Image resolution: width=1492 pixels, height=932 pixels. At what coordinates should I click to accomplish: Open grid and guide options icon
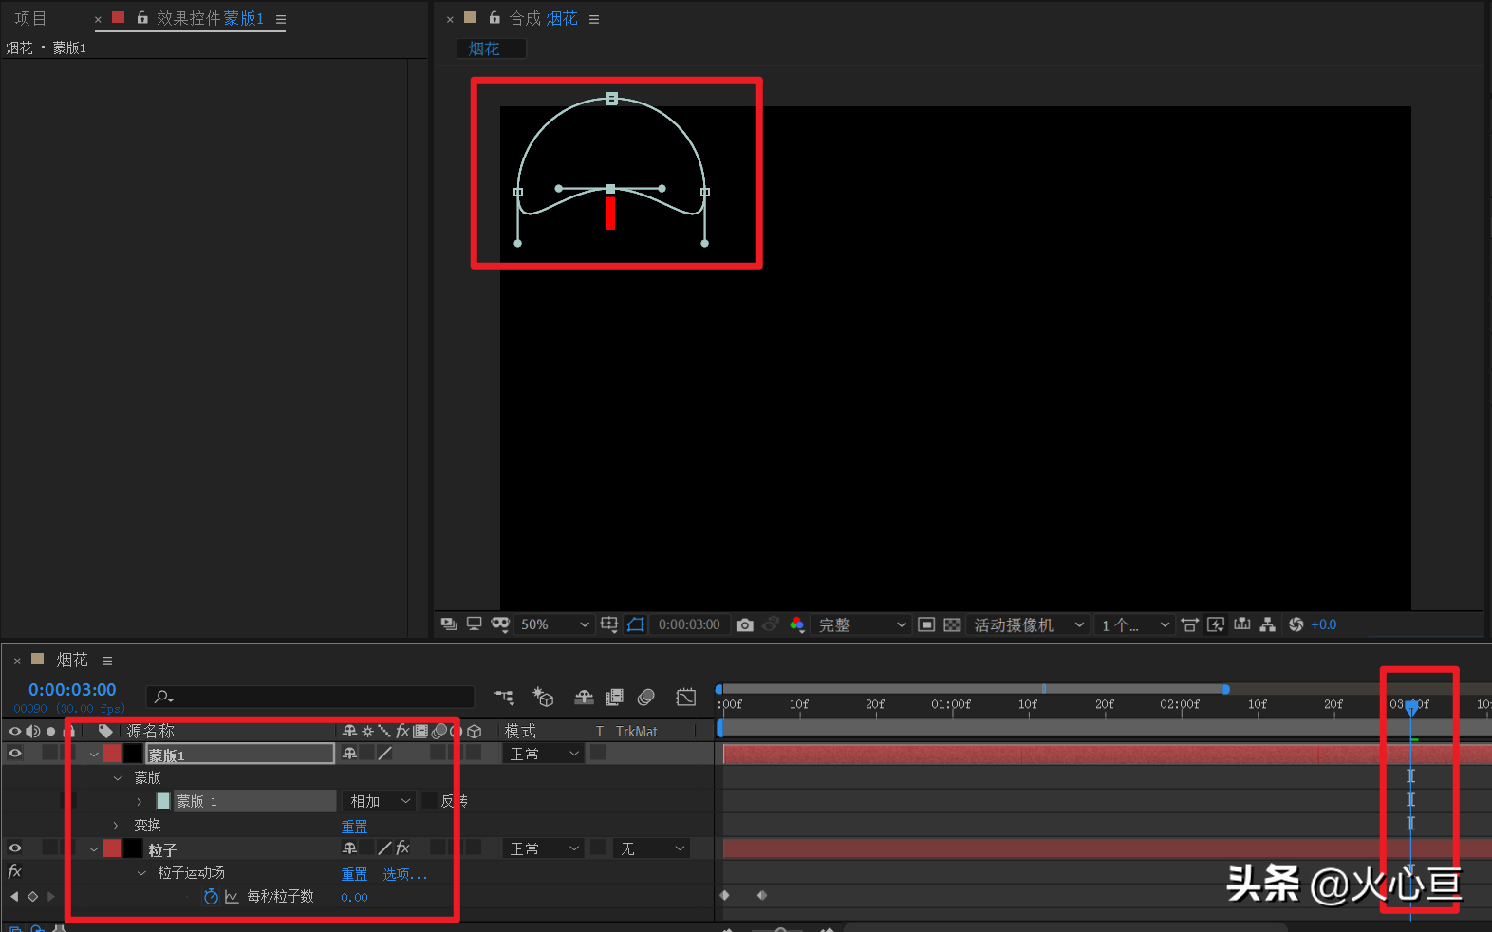(609, 624)
